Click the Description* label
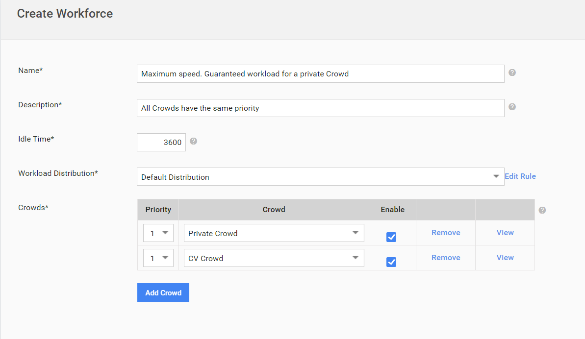585x339 pixels. pyautogui.click(x=40, y=105)
